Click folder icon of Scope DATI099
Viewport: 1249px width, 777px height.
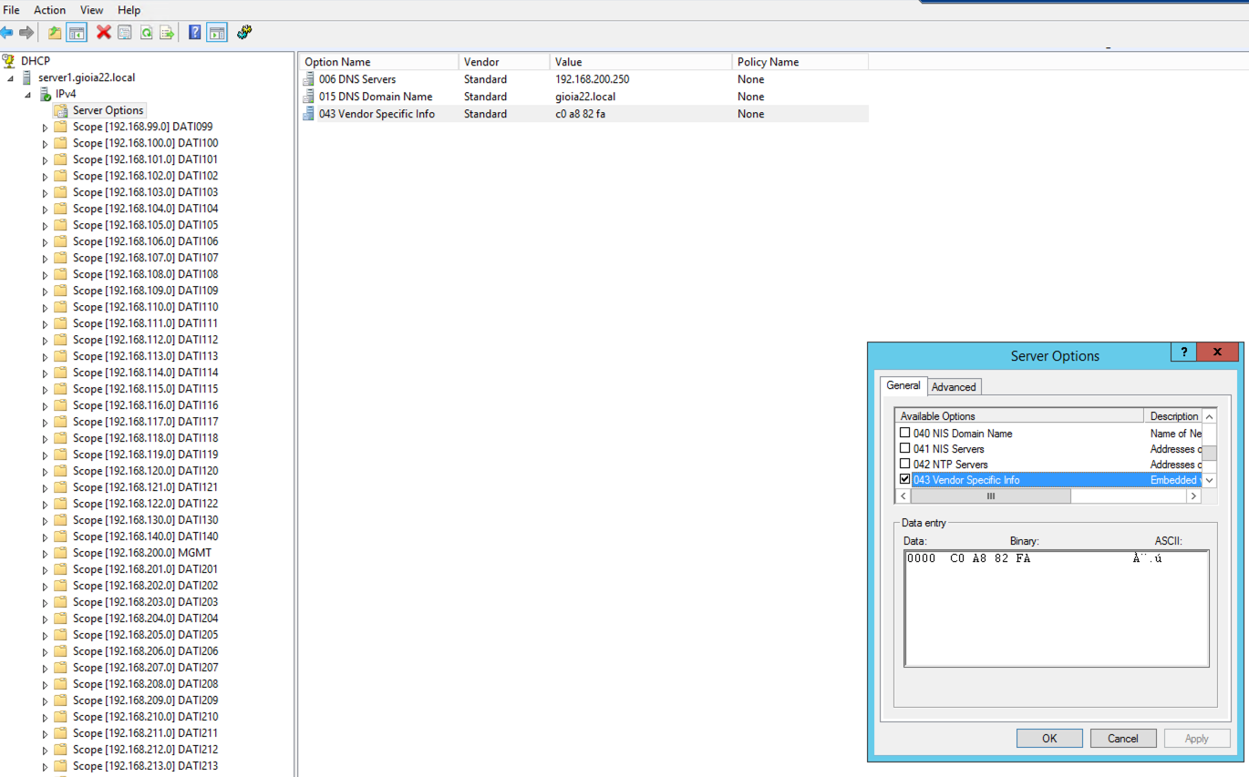(61, 127)
